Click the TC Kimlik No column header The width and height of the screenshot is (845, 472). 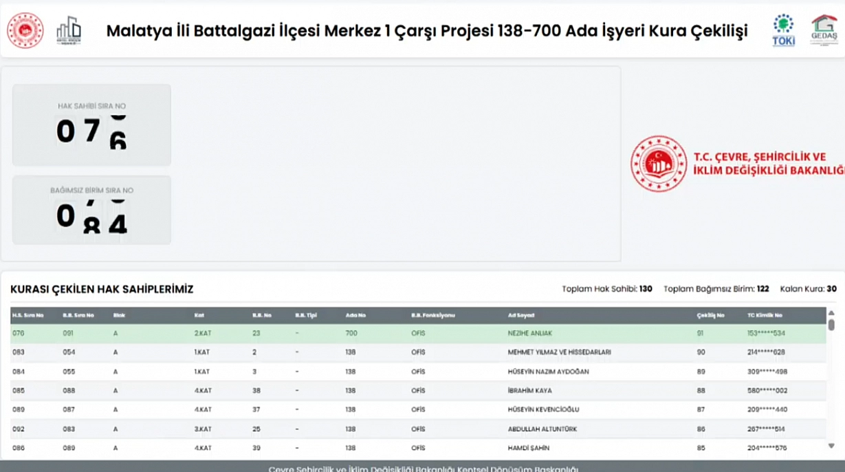point(764,315)
